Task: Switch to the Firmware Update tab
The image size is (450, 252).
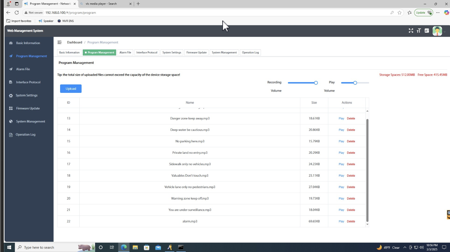Action: click(196, 52)
